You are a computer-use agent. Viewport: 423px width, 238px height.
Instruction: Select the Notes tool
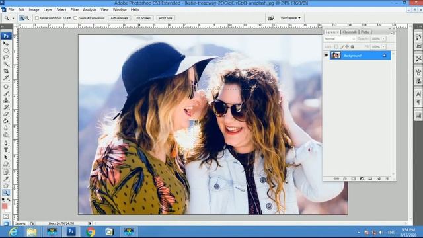point(6,172)
